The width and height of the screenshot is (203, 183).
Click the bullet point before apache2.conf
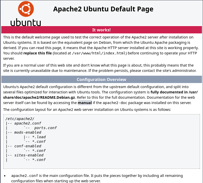(x=5, y=176)
